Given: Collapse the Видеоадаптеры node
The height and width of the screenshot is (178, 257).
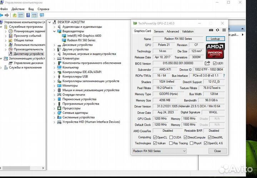Looking at the screenshot, I should coord(54,31).
